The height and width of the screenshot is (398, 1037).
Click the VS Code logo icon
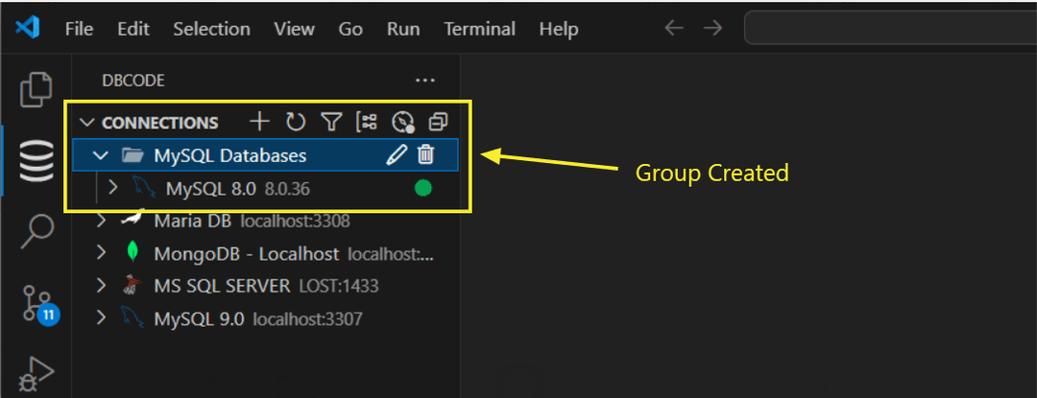(27, 29)
